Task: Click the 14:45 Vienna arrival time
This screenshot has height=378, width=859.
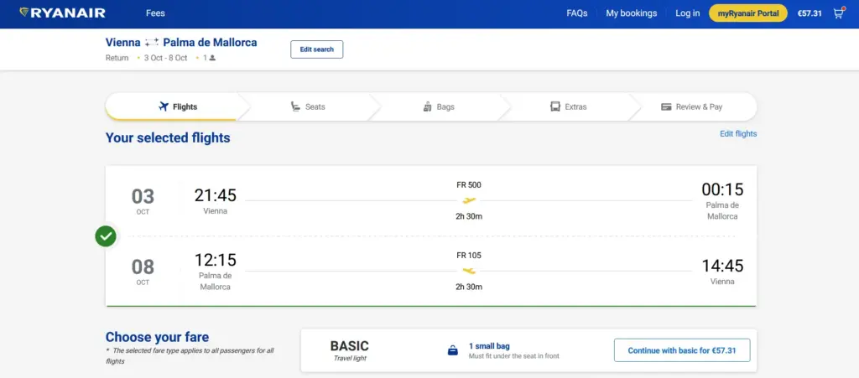Action: [722, 266]
